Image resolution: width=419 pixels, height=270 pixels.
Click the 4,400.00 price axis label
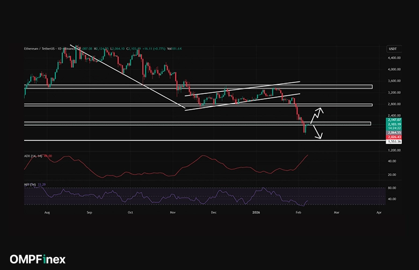pyautogui.click(x=395, y=57)
